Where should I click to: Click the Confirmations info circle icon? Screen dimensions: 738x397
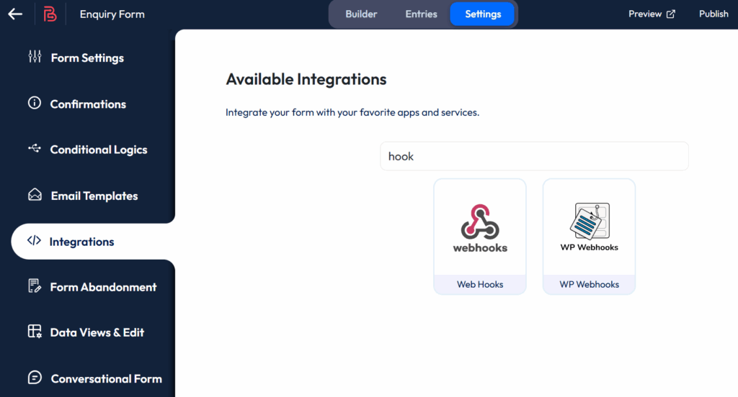(x=35, y=103)
